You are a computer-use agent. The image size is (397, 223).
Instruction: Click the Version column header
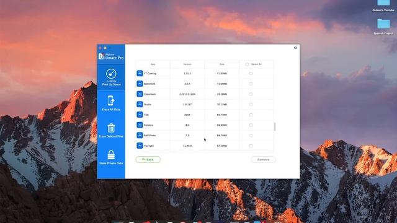click(x=187, y=64)
